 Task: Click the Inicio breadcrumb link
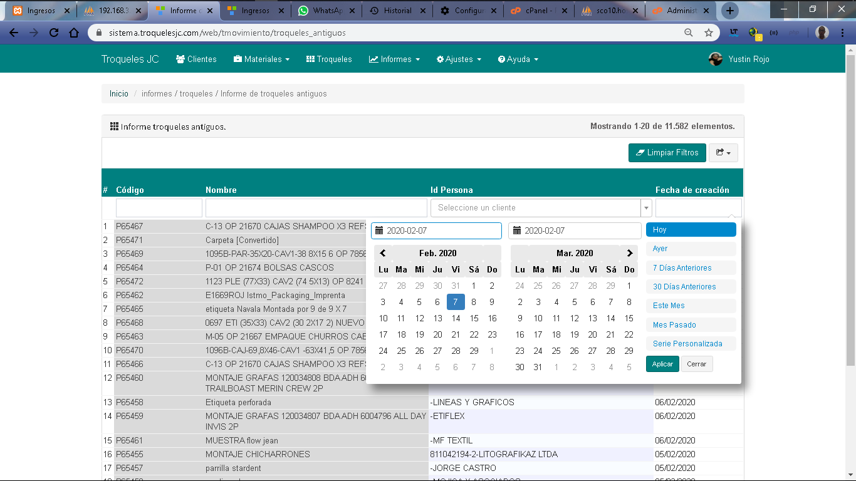coord(119,94)
